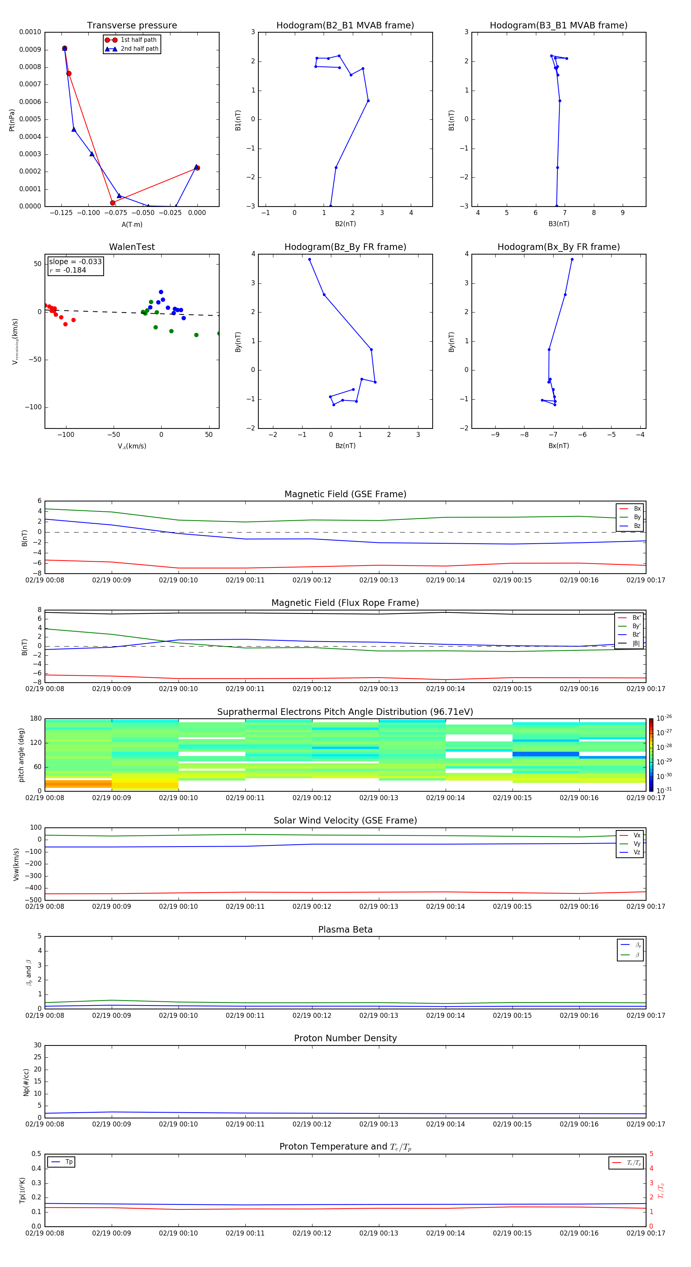Click 'Hodogram(Bz_By FR frame)' title
Image resolution: width=691 pixels, height=1267 pixels.
point(345,247)
